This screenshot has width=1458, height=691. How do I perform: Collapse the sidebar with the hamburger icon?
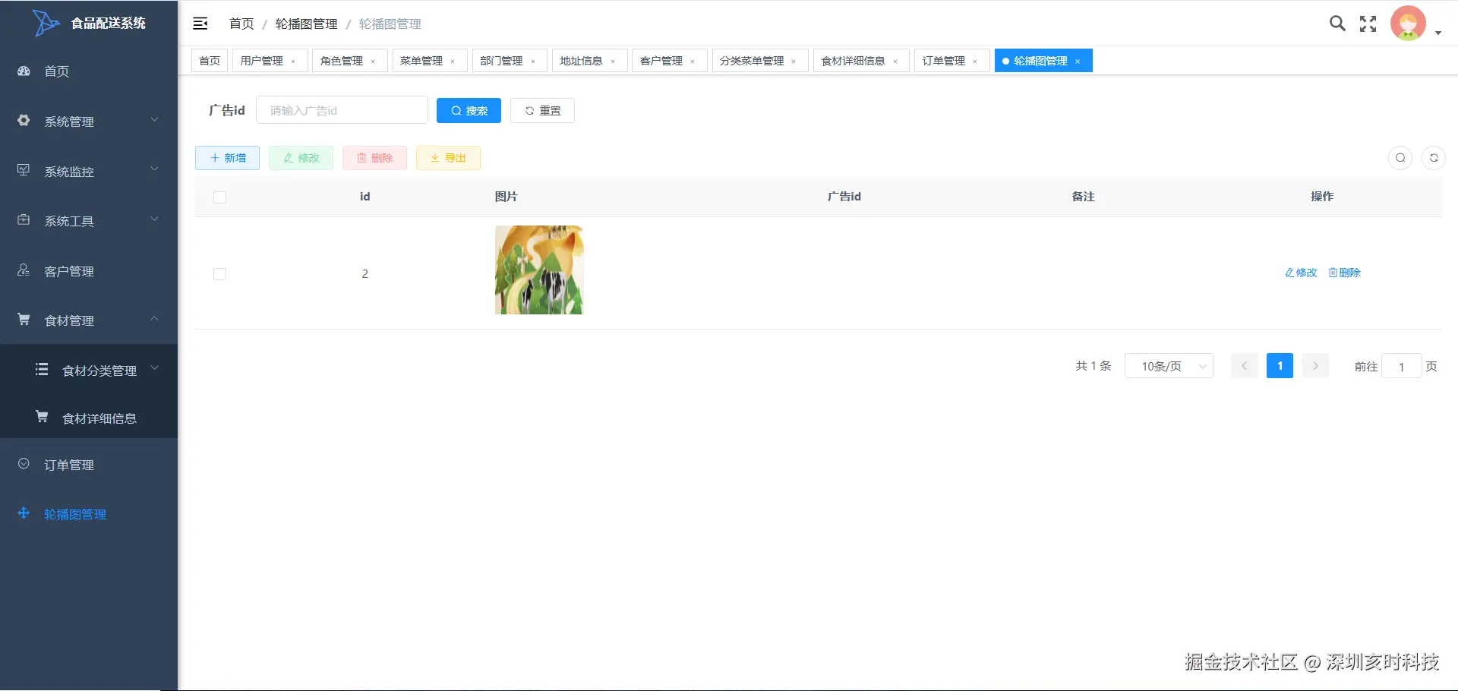pyautogui.click(x=200, y=24)
